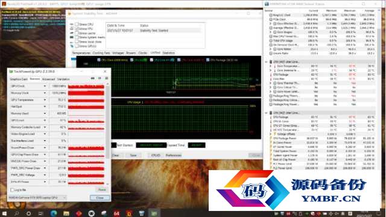Open File Explorer from the taskbar
This screenshot has height=217, width=386.
coord(66,213)
